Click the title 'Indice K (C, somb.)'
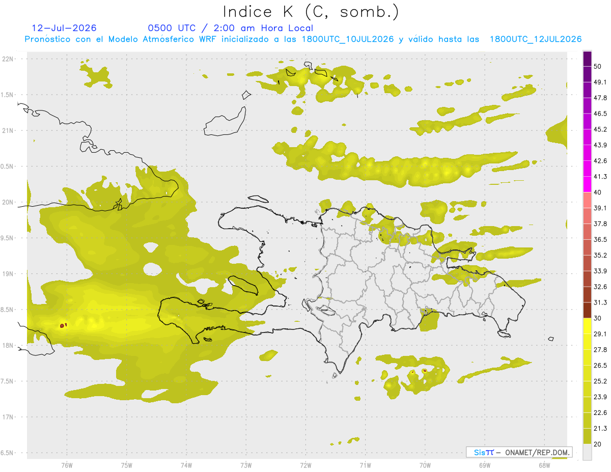The width and height of the screenshot is (611, 472). coord(311,12)
